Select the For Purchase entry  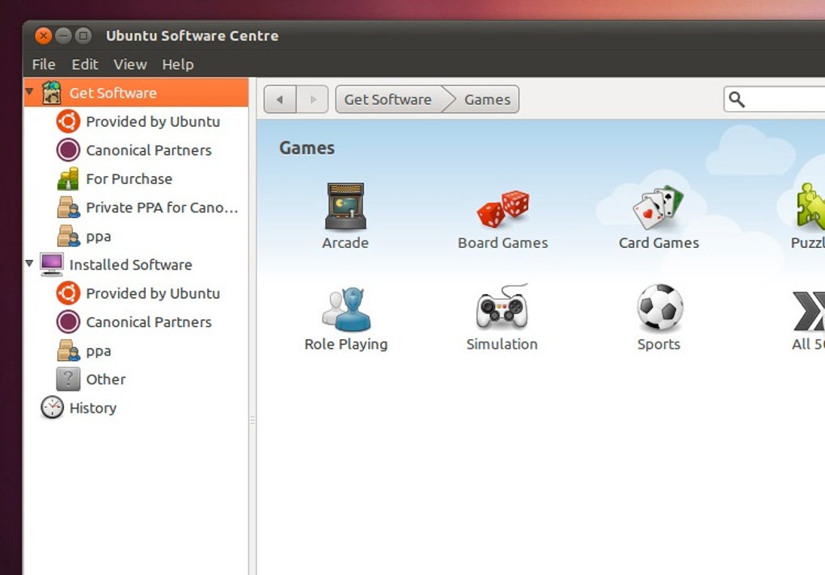tap(129, 178)
